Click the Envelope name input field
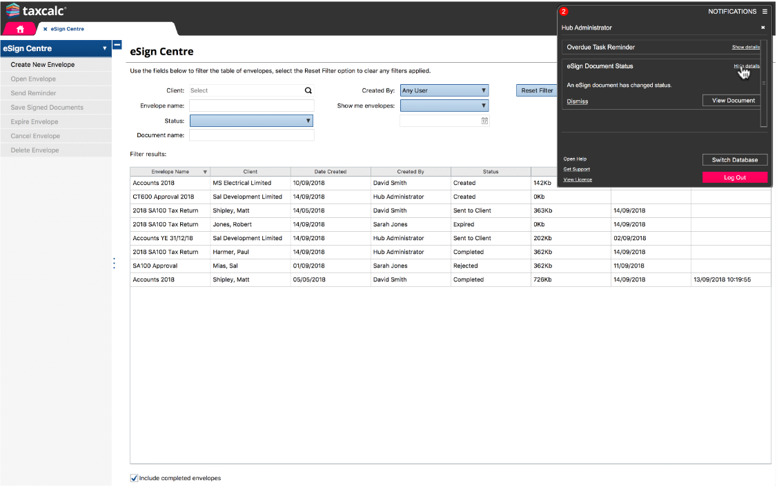 pos(251,106)
